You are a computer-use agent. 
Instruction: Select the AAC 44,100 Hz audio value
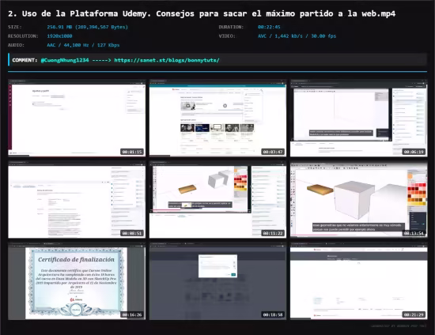coord(83,45)
